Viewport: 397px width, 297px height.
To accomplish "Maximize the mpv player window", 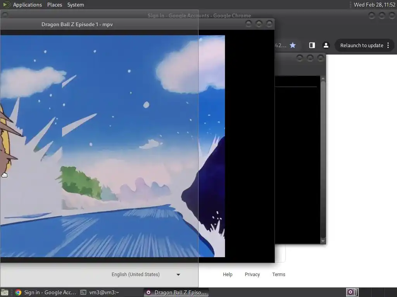I will 259,24.
